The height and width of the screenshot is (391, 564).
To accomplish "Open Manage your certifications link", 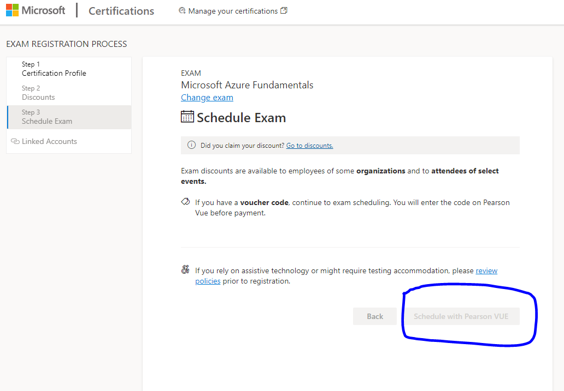I will click(233, 11).
